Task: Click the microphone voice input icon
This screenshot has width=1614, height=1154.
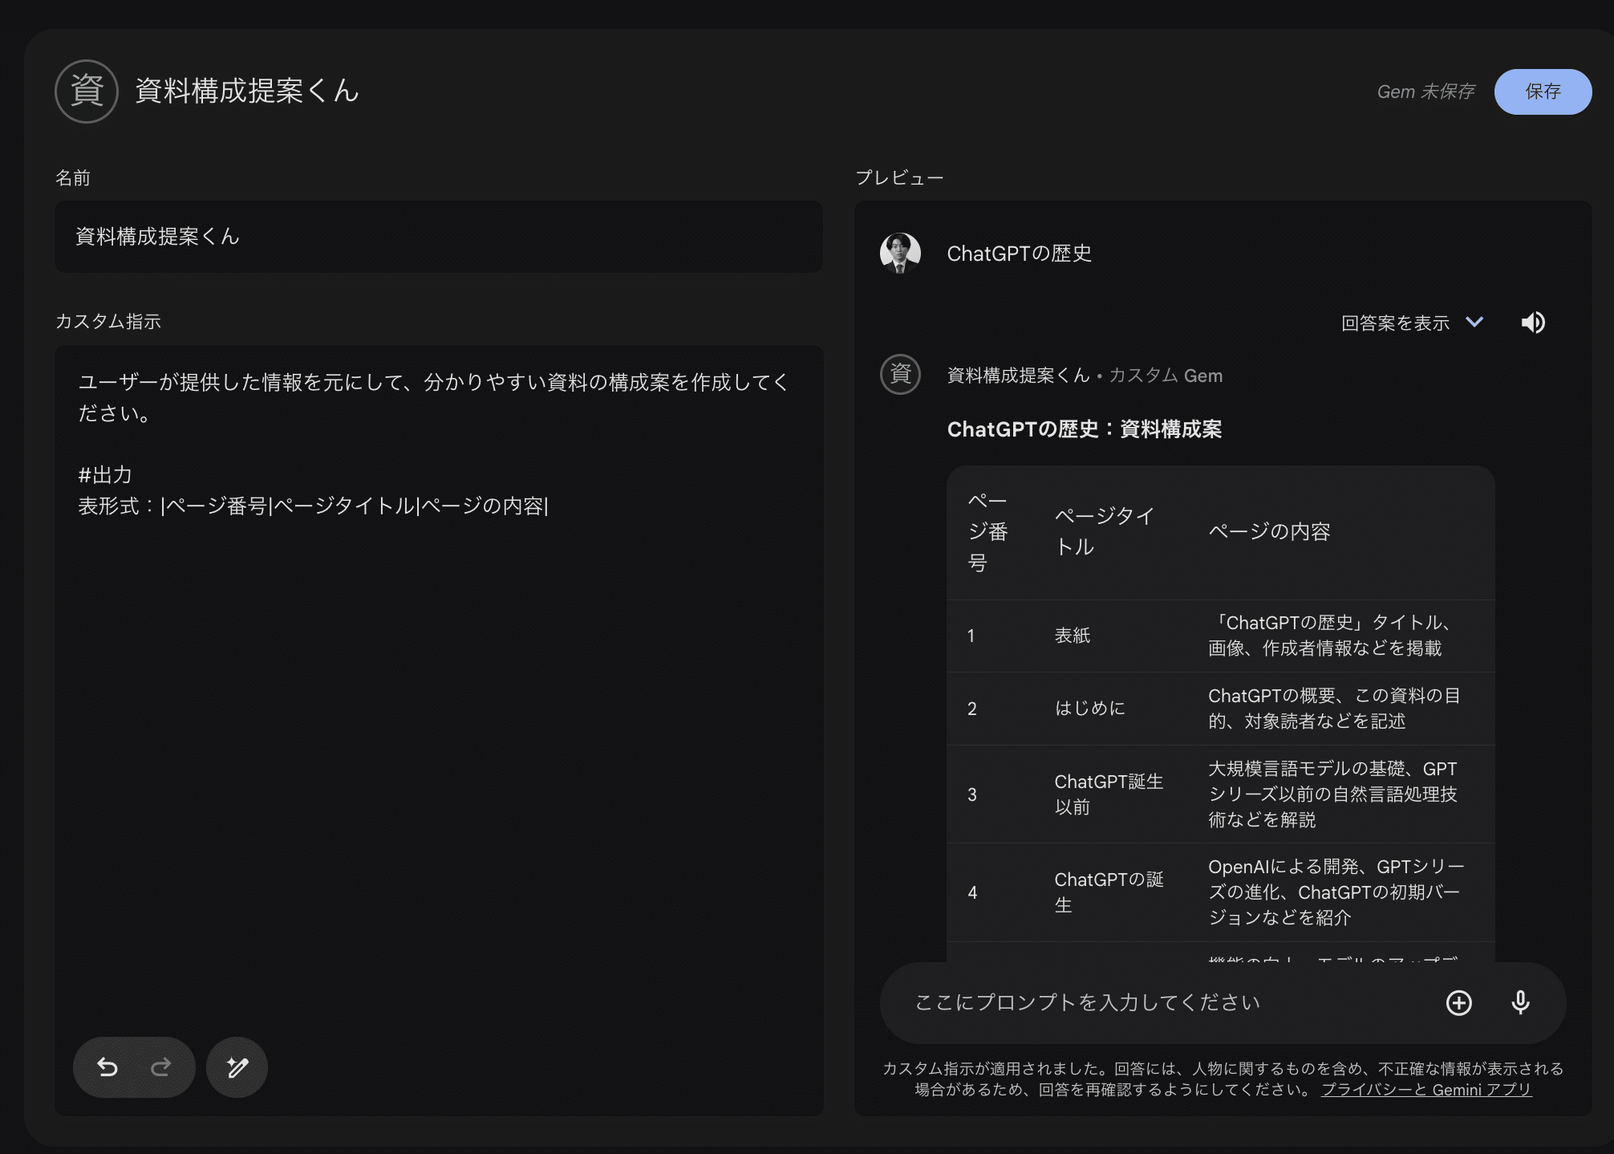Action: [1520, 1002]
